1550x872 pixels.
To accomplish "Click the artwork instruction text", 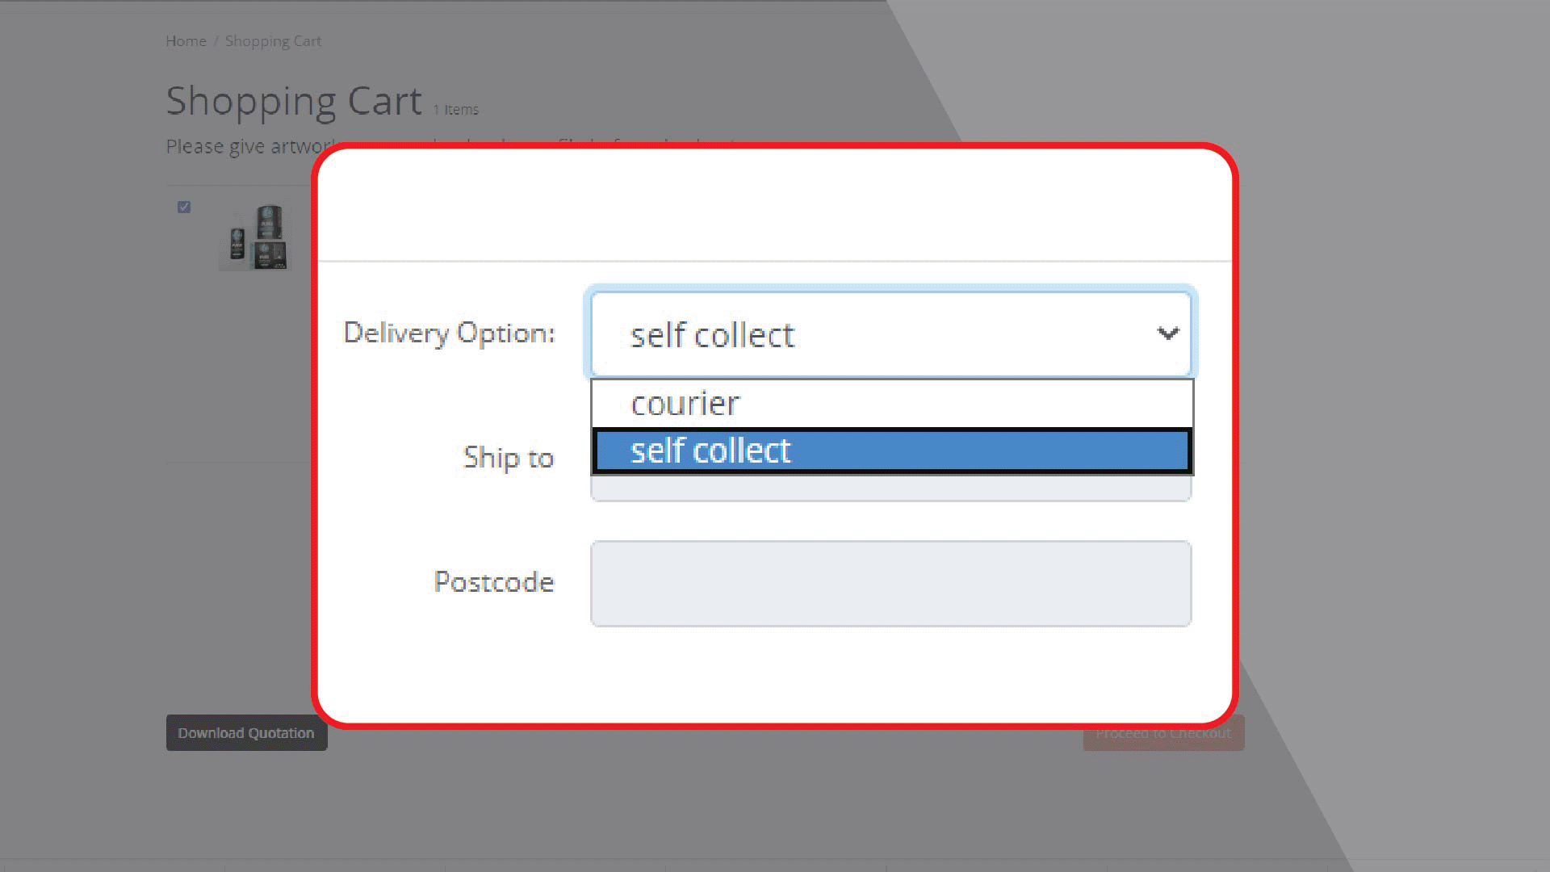I will 242,147.
